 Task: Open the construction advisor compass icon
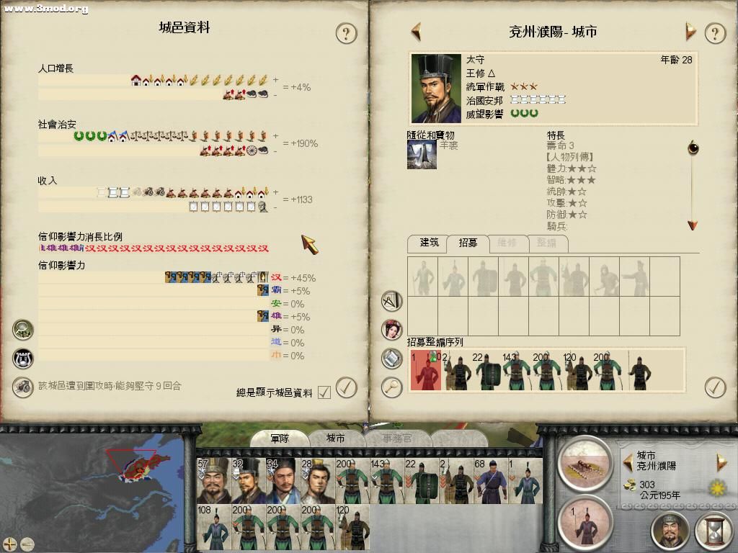[x=391, y=301]
